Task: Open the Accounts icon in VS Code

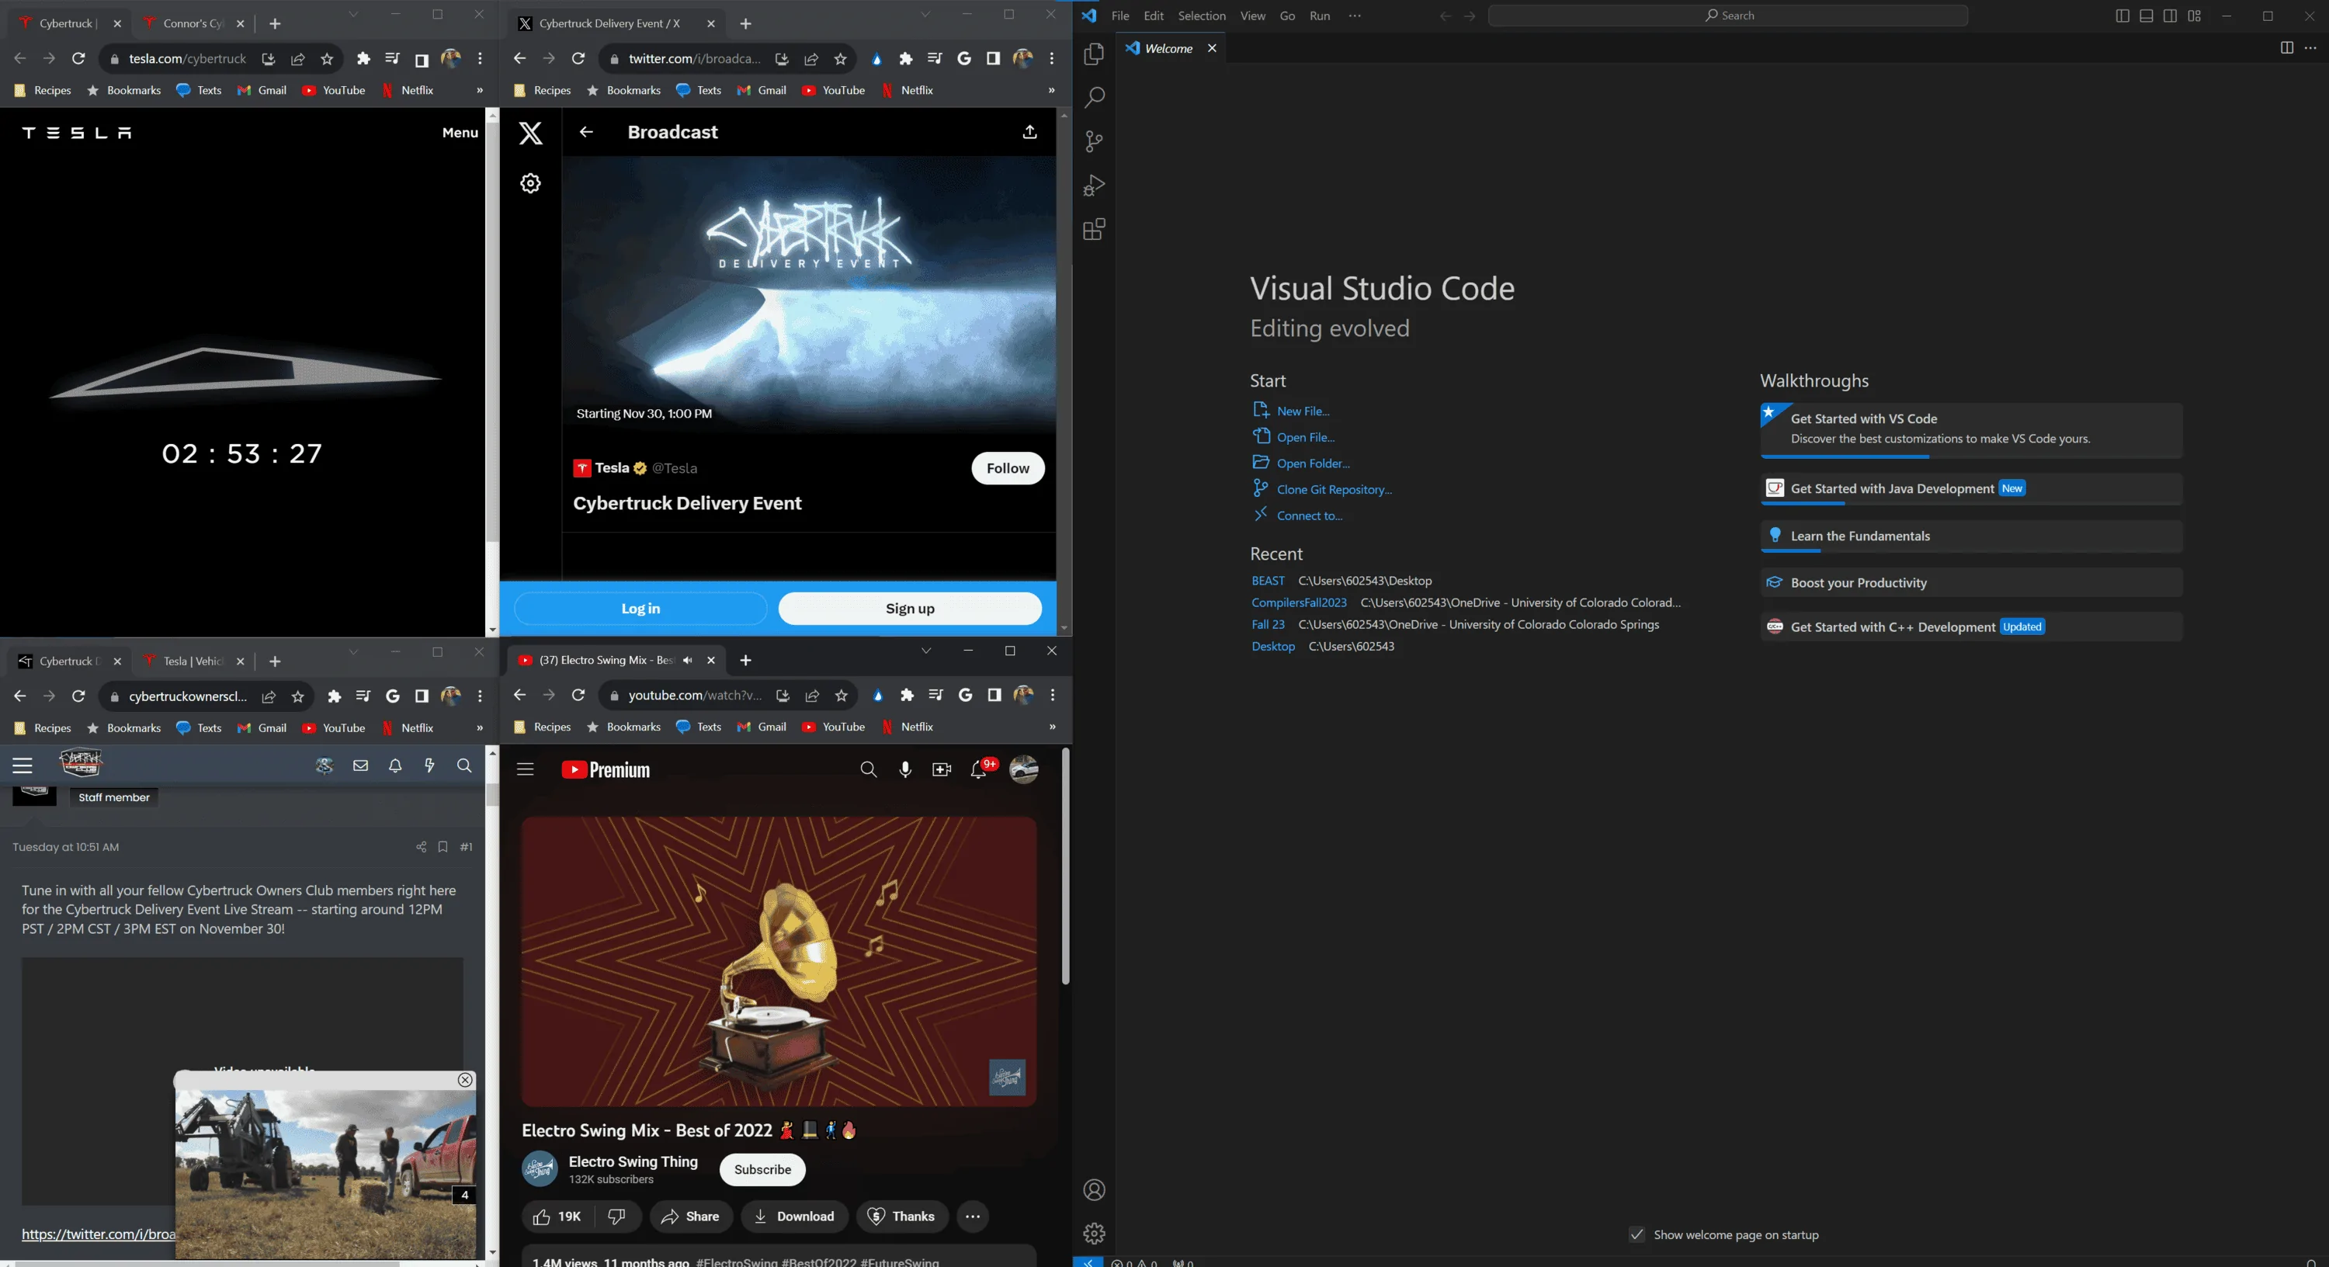Action: click(x=1094, y=1190)
